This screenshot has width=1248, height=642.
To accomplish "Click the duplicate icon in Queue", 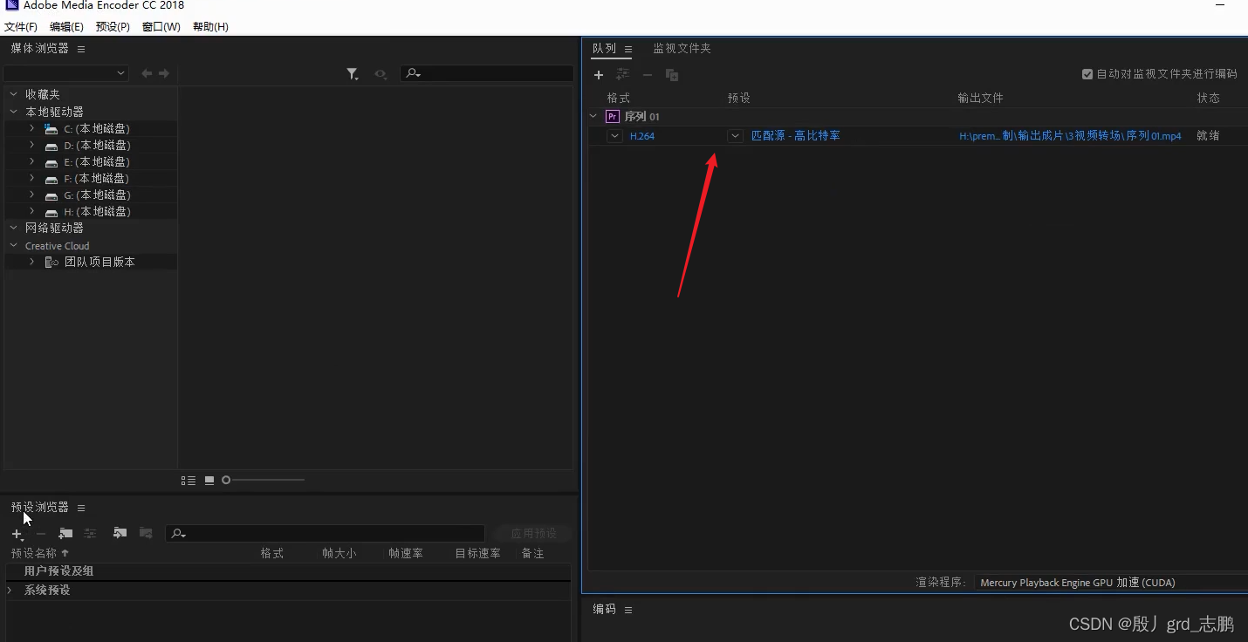I will click(672, 75).
